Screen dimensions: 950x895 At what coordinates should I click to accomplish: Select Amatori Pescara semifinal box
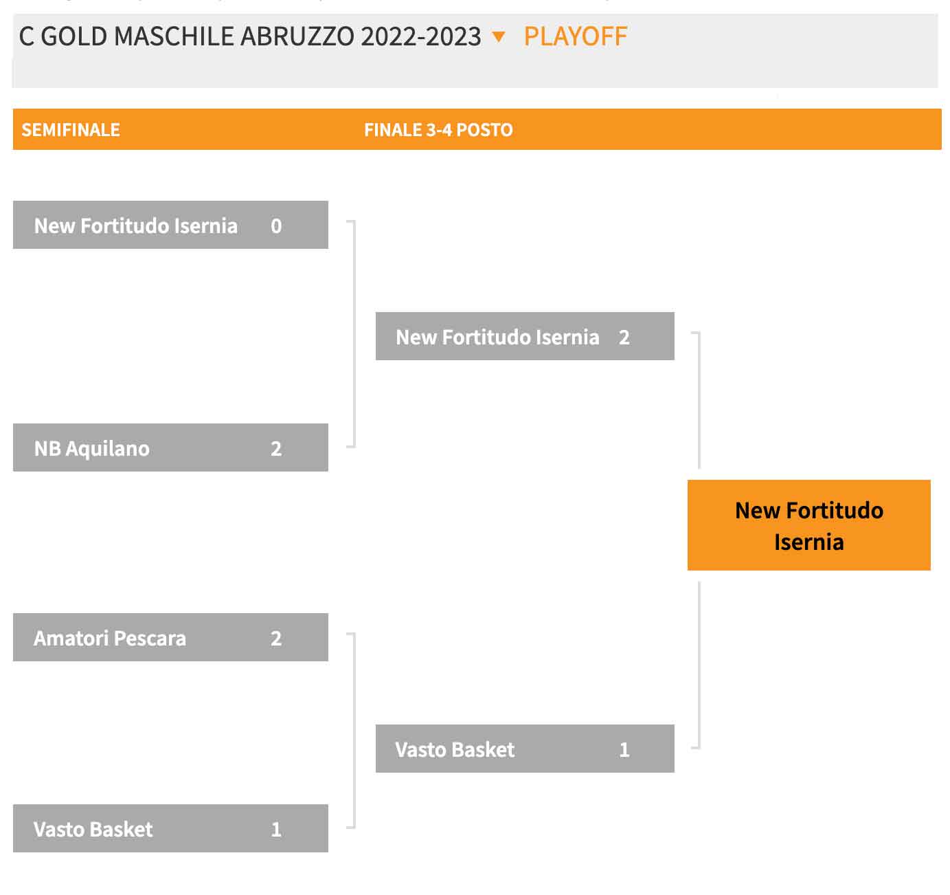170,637
